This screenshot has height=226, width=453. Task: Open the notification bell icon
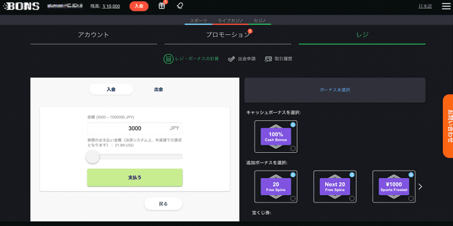[180, 6]
